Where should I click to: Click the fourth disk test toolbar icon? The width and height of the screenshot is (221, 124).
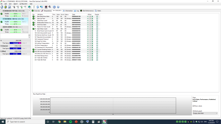point(25,7)
